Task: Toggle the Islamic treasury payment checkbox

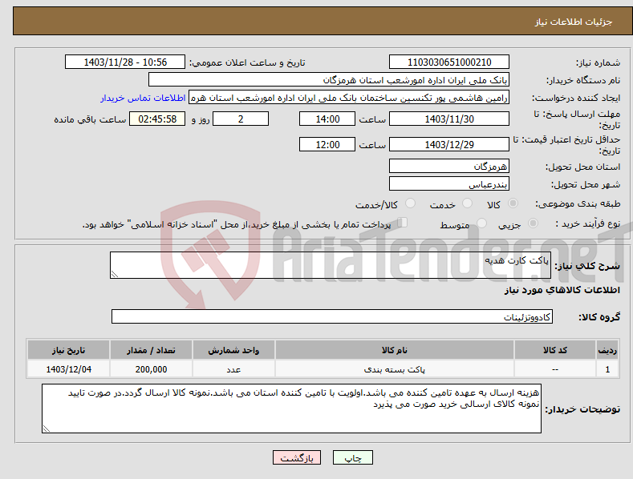Action: [x=403, y=223]
